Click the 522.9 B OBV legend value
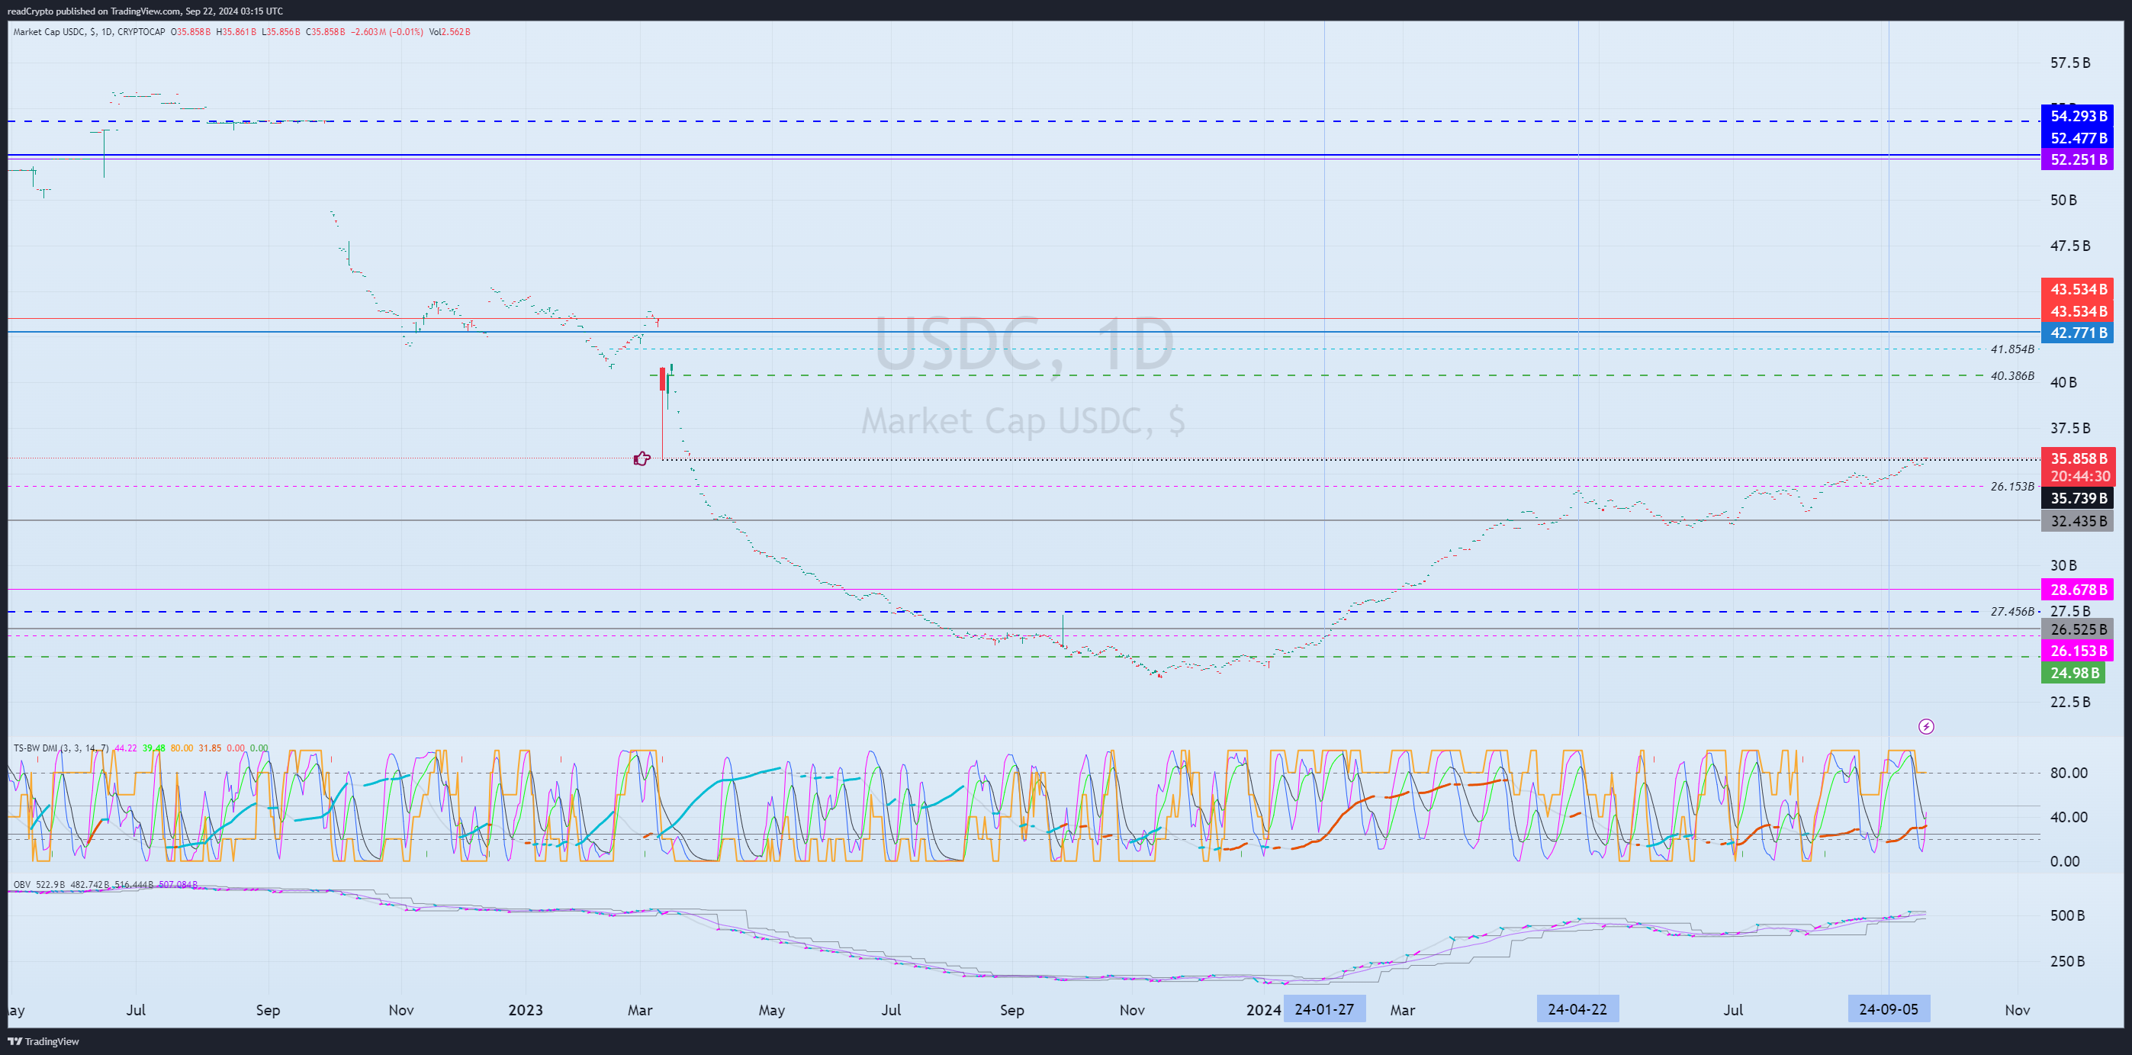 click(x=50, y=885)
